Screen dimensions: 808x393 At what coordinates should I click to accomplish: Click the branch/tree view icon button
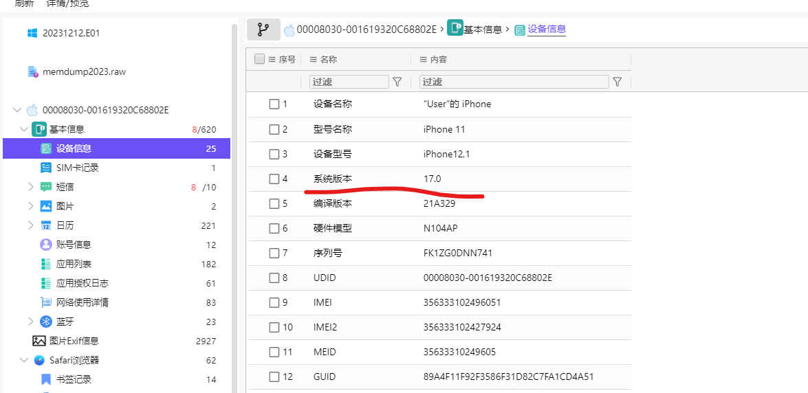coord(263,30)
